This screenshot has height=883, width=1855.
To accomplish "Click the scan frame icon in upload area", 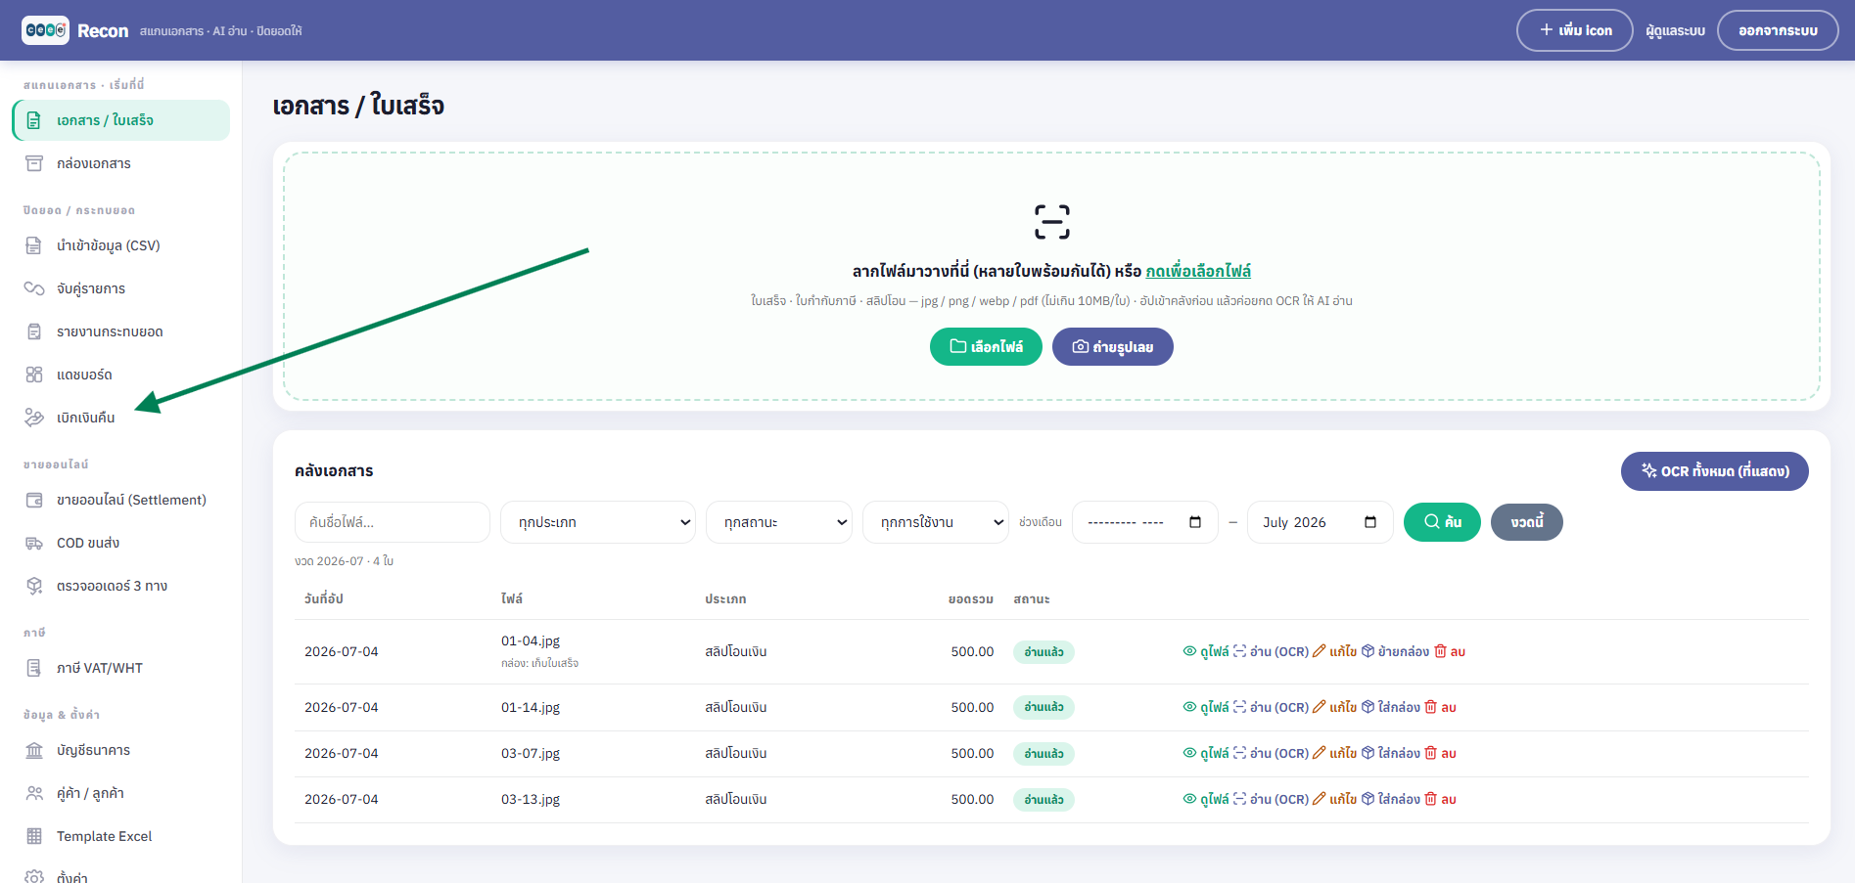I will [1051, 222].
